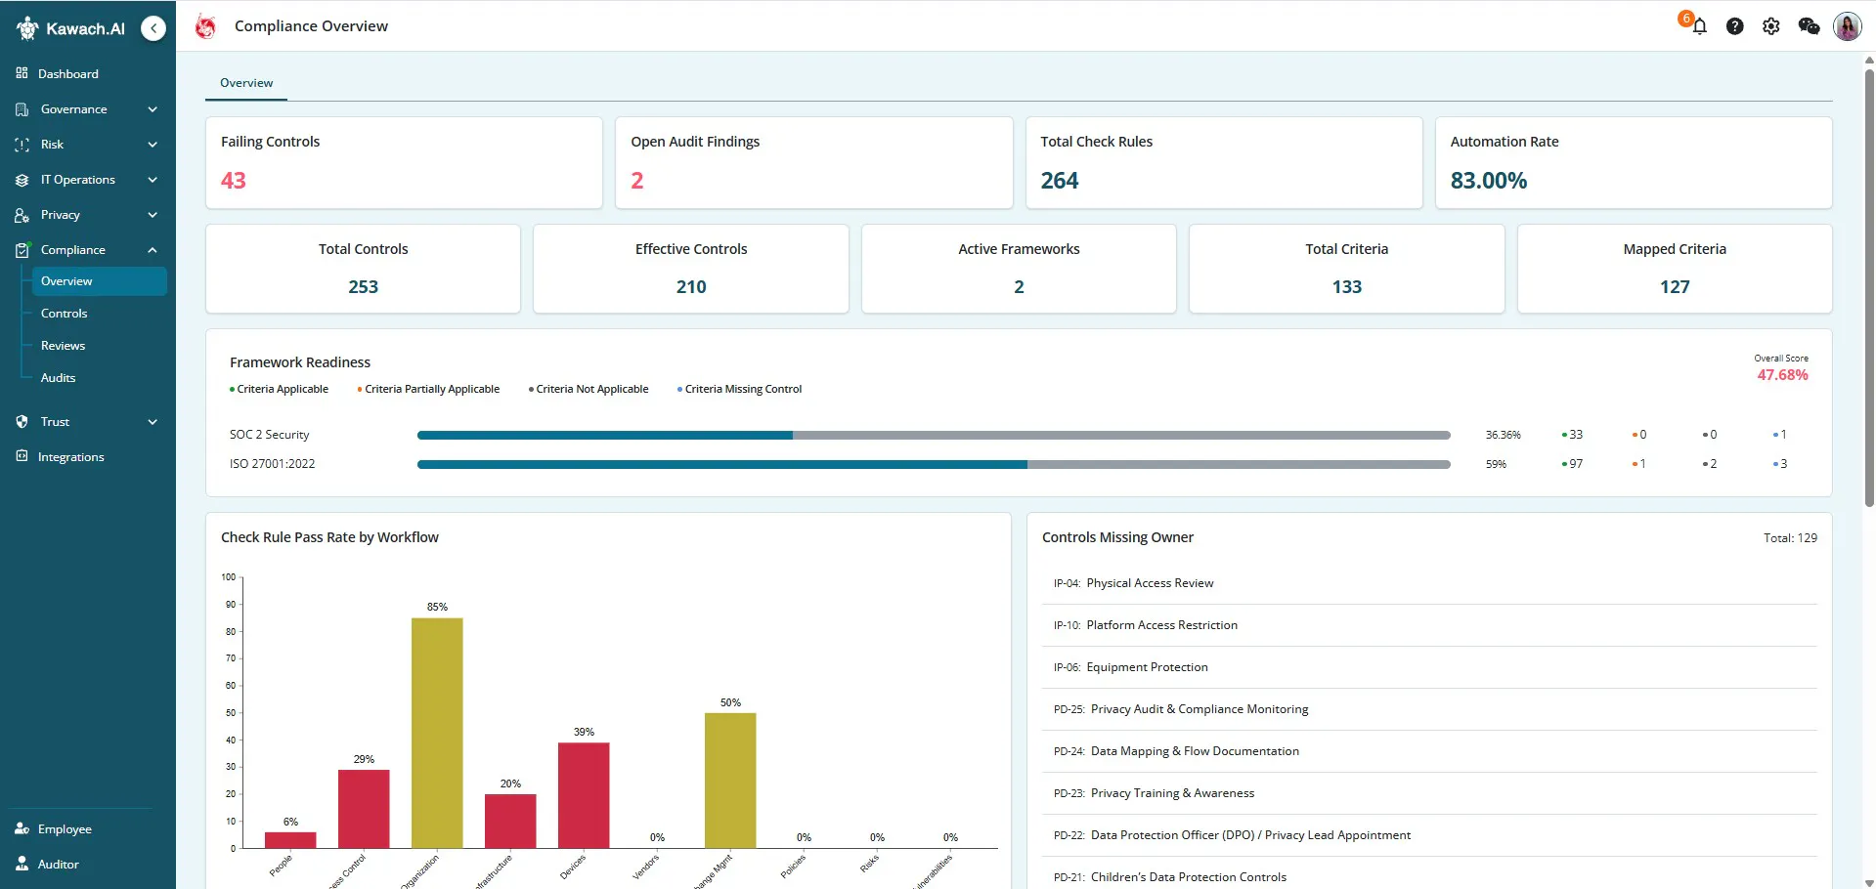Click the SOC 2 Security progress bar

pos(934,435)
